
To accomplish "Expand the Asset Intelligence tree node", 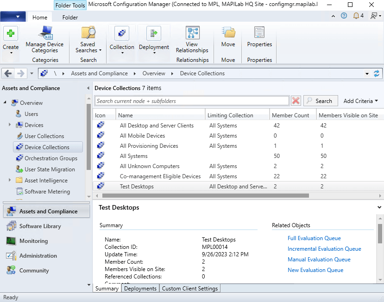I will point(10,180).
